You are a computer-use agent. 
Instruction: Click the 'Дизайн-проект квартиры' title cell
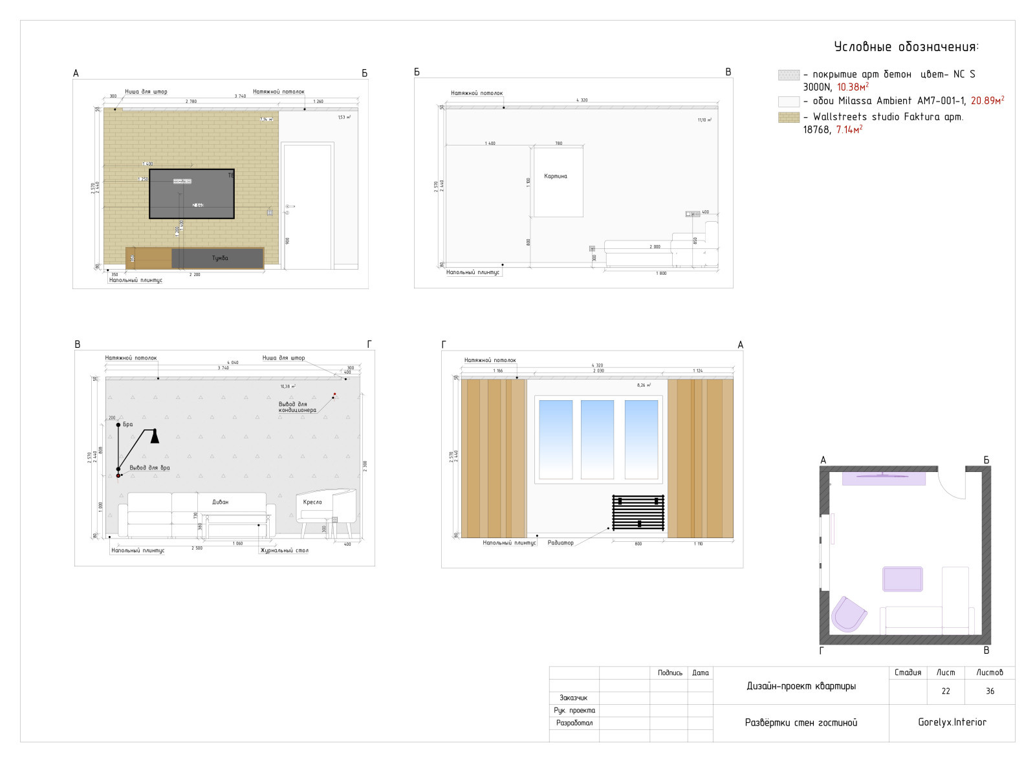pyautogui.click(x=801, y=686)
